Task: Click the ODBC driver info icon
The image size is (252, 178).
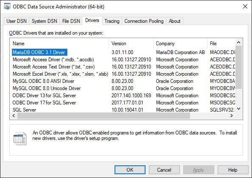Action: coord(20,139)
